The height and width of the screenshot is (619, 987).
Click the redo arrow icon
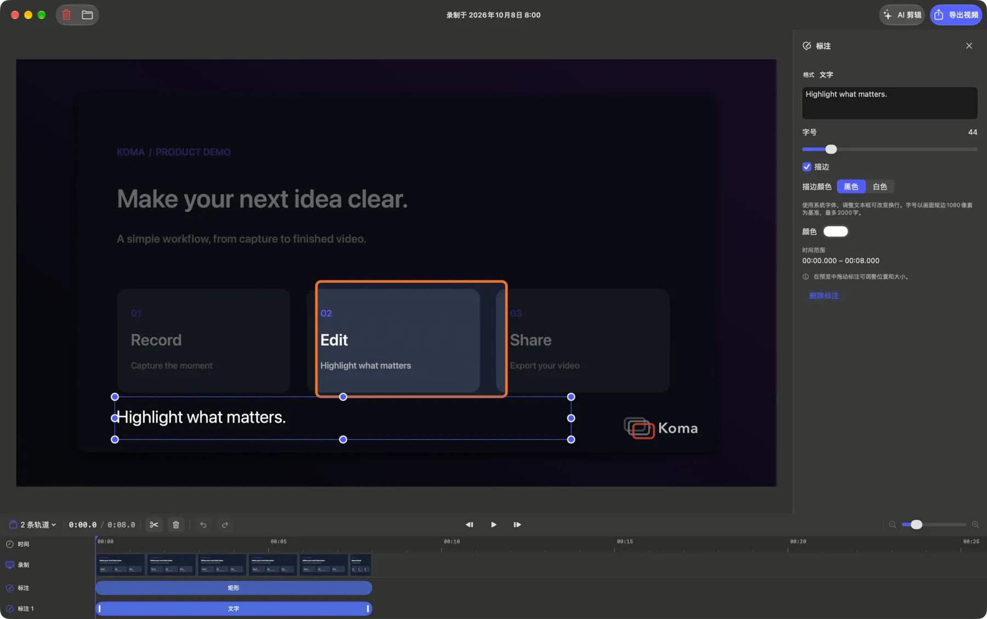(225, 525)
